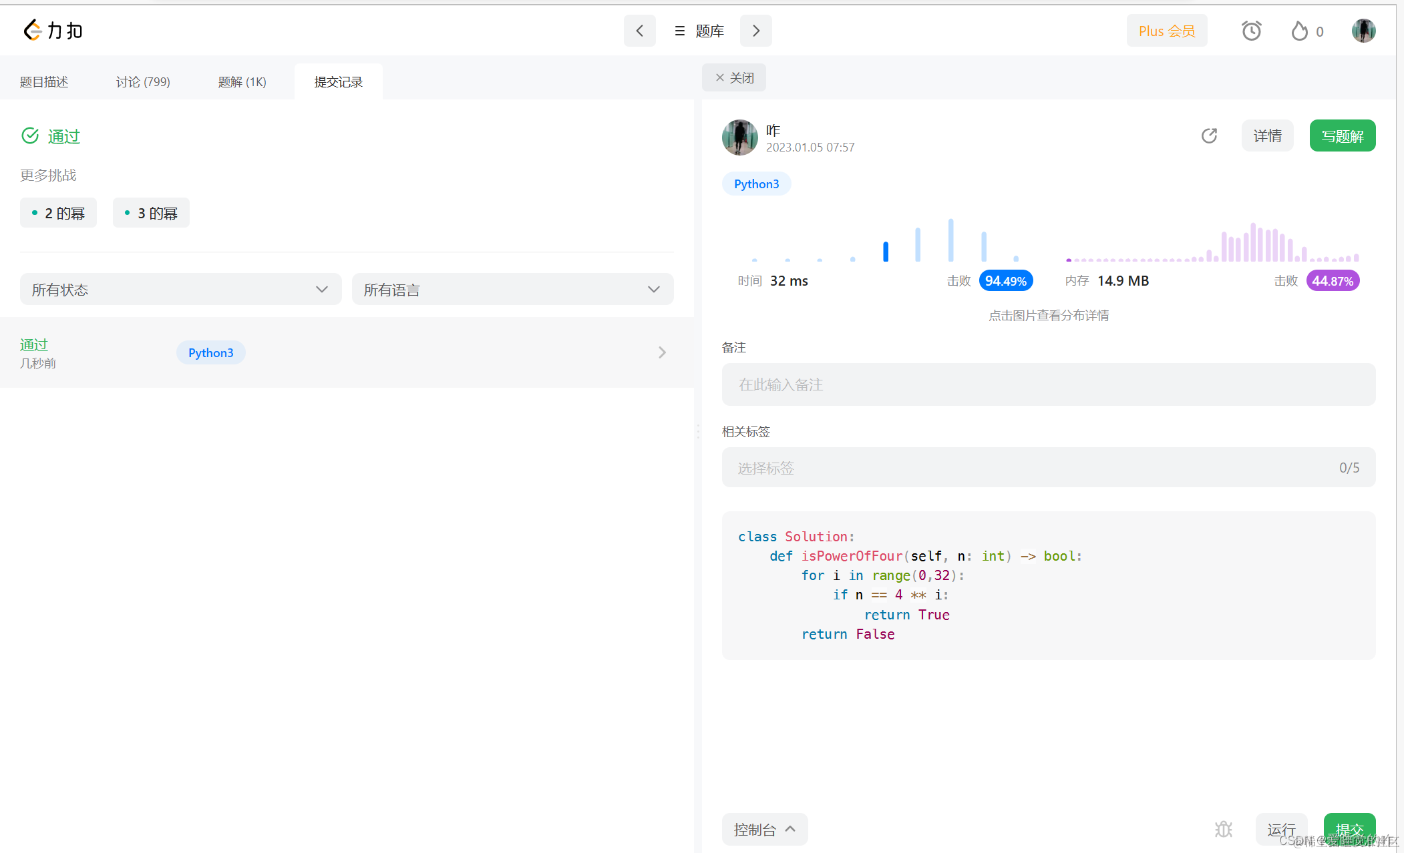Open the alarm clock timer
Screen dimensions: 1404x853
pos(1251,31)
